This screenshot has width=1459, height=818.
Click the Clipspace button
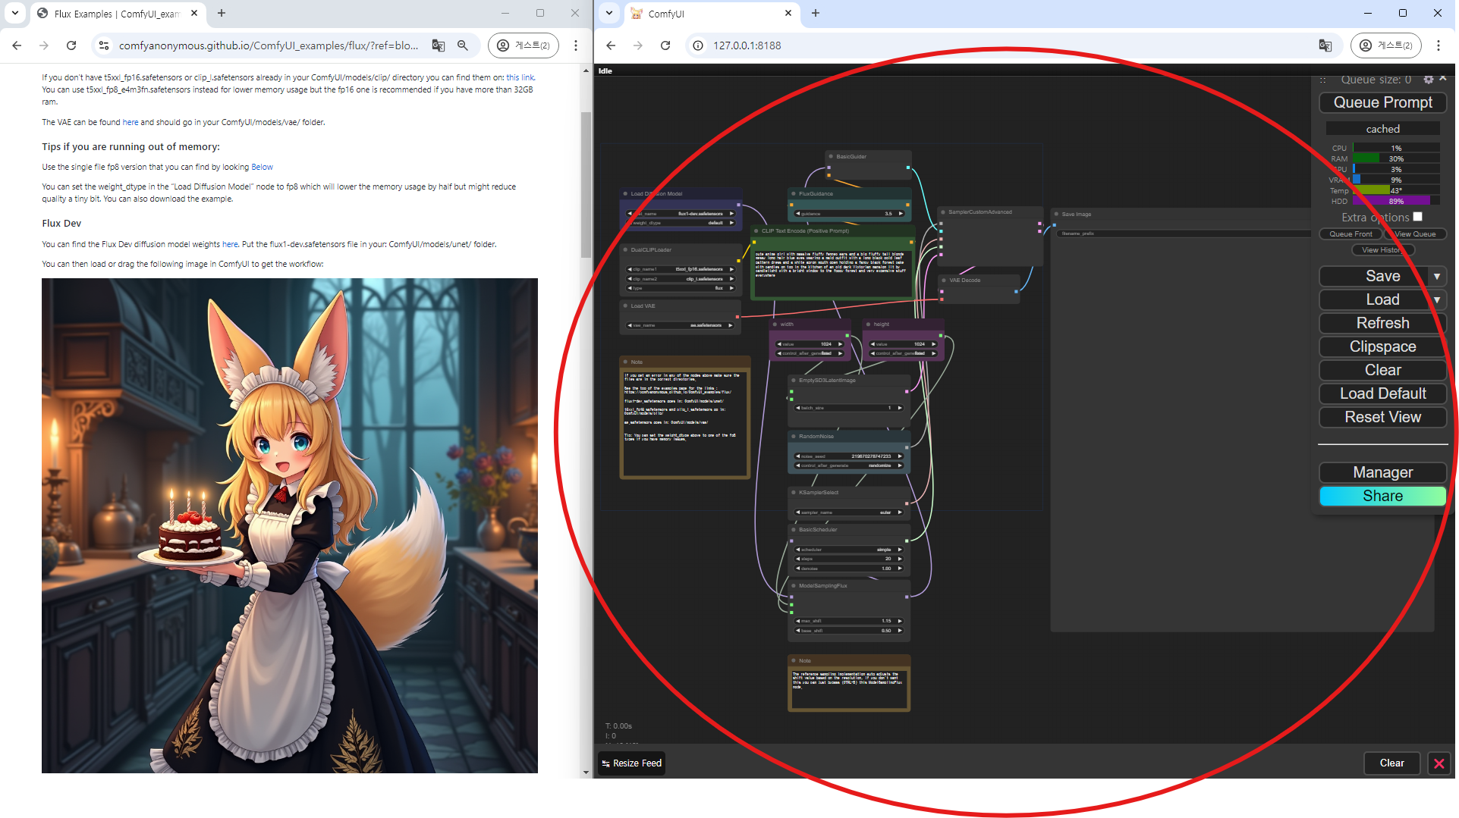[1382, 346]
